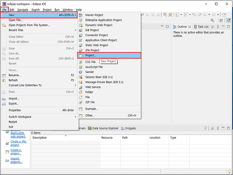Open the Navigate menu
The height and width of the screenshot is (175, 233).
click(23, 10)
